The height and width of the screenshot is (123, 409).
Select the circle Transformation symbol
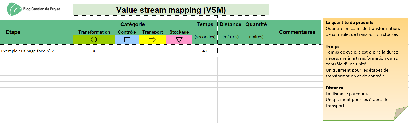click(94, 40)
